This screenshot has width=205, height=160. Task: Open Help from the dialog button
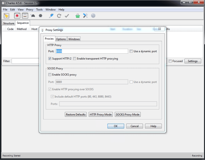[153, 126]
